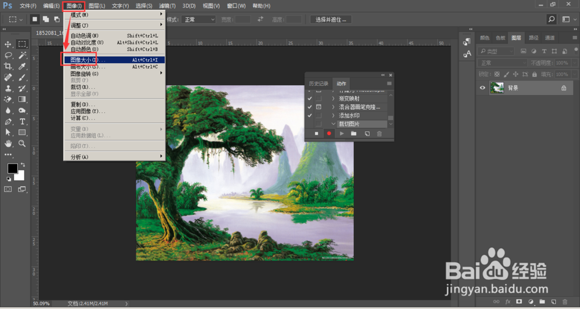The height and width of the screenshot is (309, 580).
Task: Toggle the checkmark for 混合器画笔克隆 action
Action: [x=310, y=107]
